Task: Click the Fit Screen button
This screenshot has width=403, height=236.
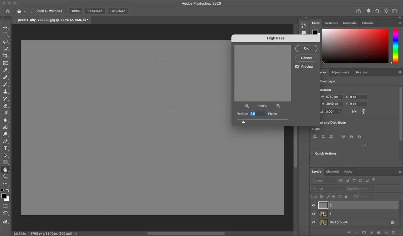Action: [x=95, y=11]
